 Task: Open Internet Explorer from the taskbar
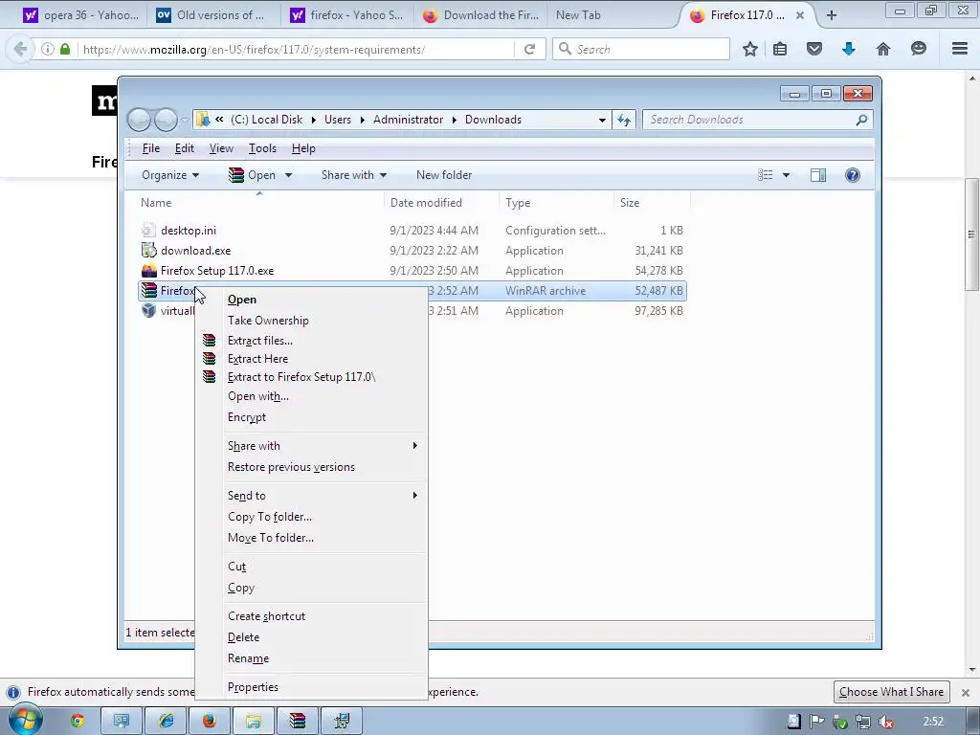(166, 722)
